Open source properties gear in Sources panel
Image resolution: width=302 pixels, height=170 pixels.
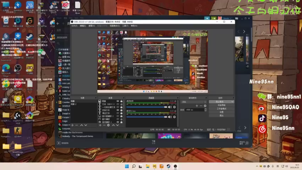click(x=108, y=125)
